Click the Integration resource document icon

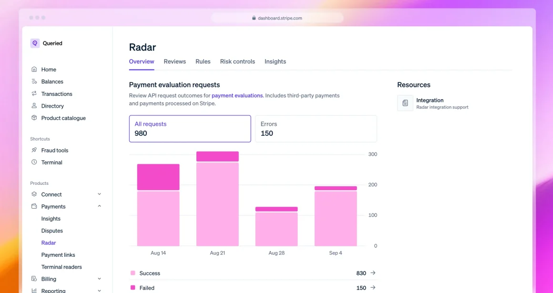coord(405,103)
